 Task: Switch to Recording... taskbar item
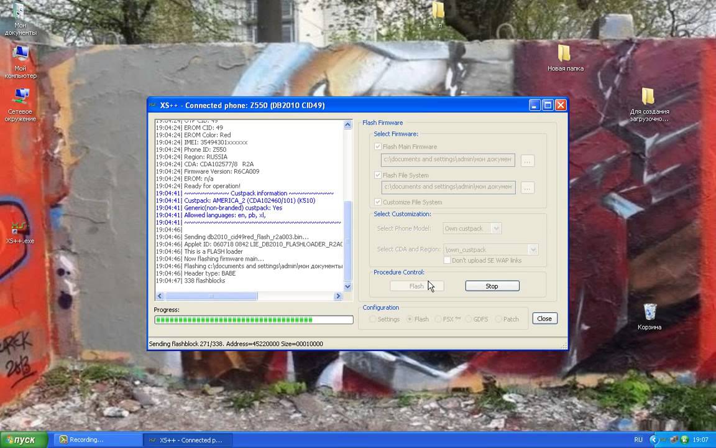click(x=97, y=440)
